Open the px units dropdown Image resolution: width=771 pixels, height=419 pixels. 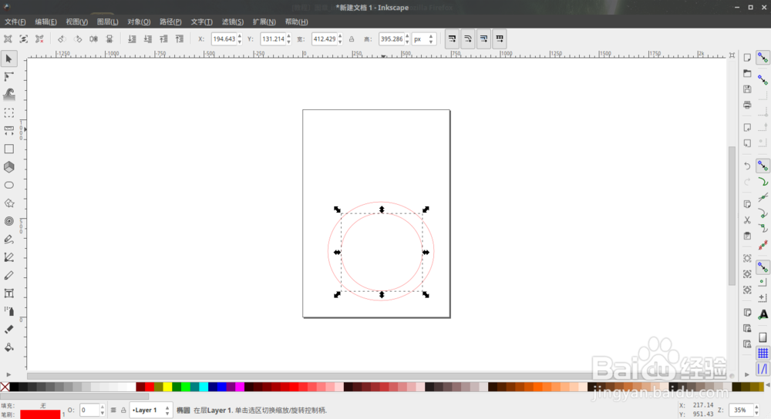pyautogui.click(x=424, y=39)
